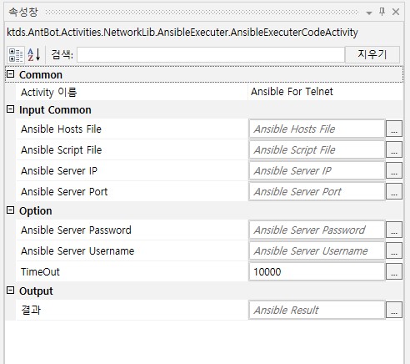This screenshot has width=410, height=364.
Task: Click the 지우기 clear button
Action: (x=372, y=54)
